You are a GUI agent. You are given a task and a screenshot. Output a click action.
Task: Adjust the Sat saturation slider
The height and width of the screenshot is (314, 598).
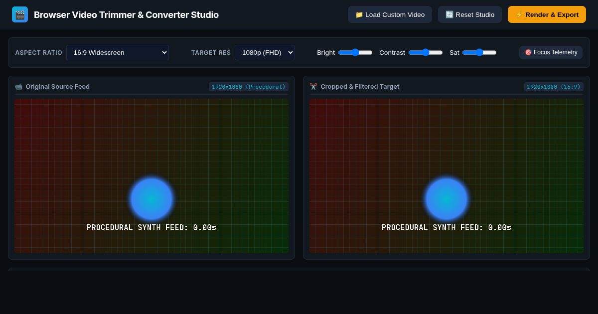click(479, 52)
